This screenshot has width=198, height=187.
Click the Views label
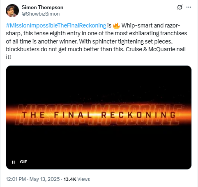tap(83, 179)
